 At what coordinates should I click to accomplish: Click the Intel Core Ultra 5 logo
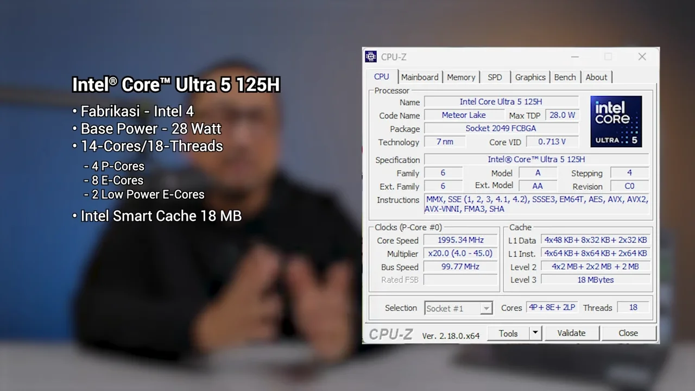616,122
